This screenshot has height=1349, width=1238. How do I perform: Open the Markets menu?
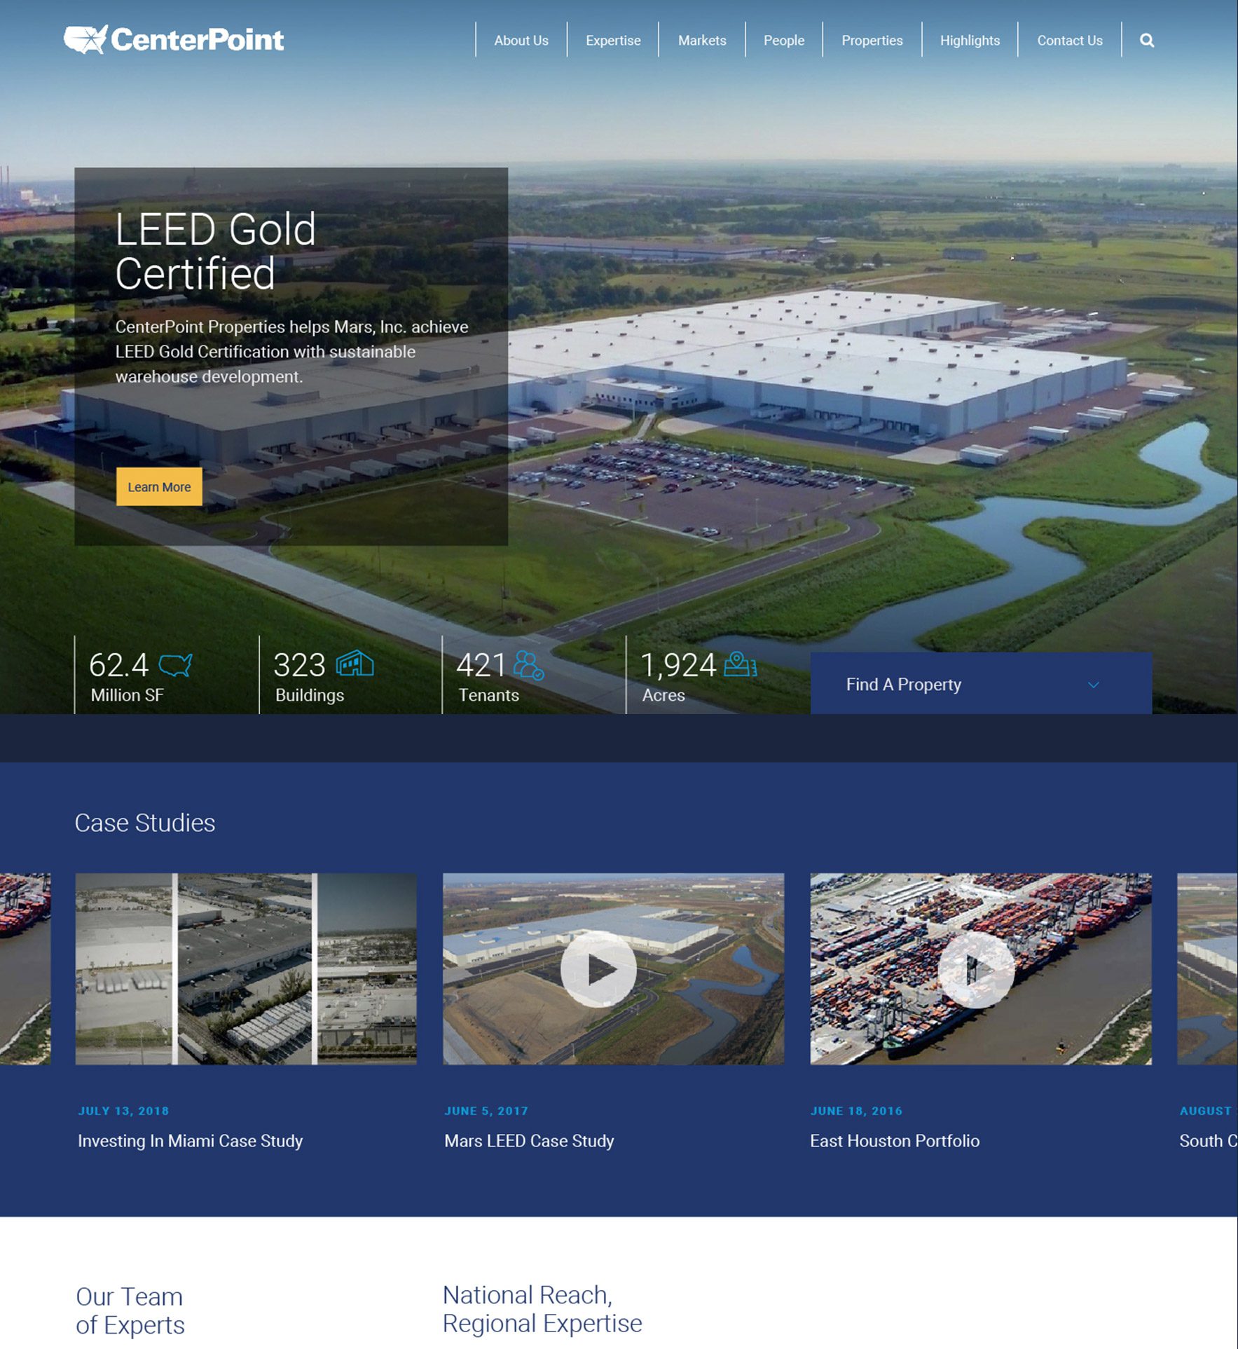click(702, 41)
